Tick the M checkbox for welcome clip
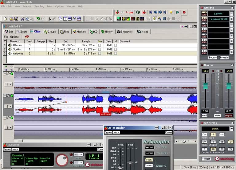This screenshot has height=170, width=236. pos(116,53)
